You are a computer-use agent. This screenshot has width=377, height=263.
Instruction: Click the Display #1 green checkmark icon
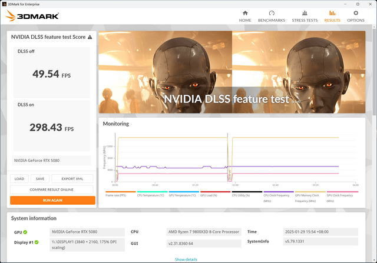point(37,242)
